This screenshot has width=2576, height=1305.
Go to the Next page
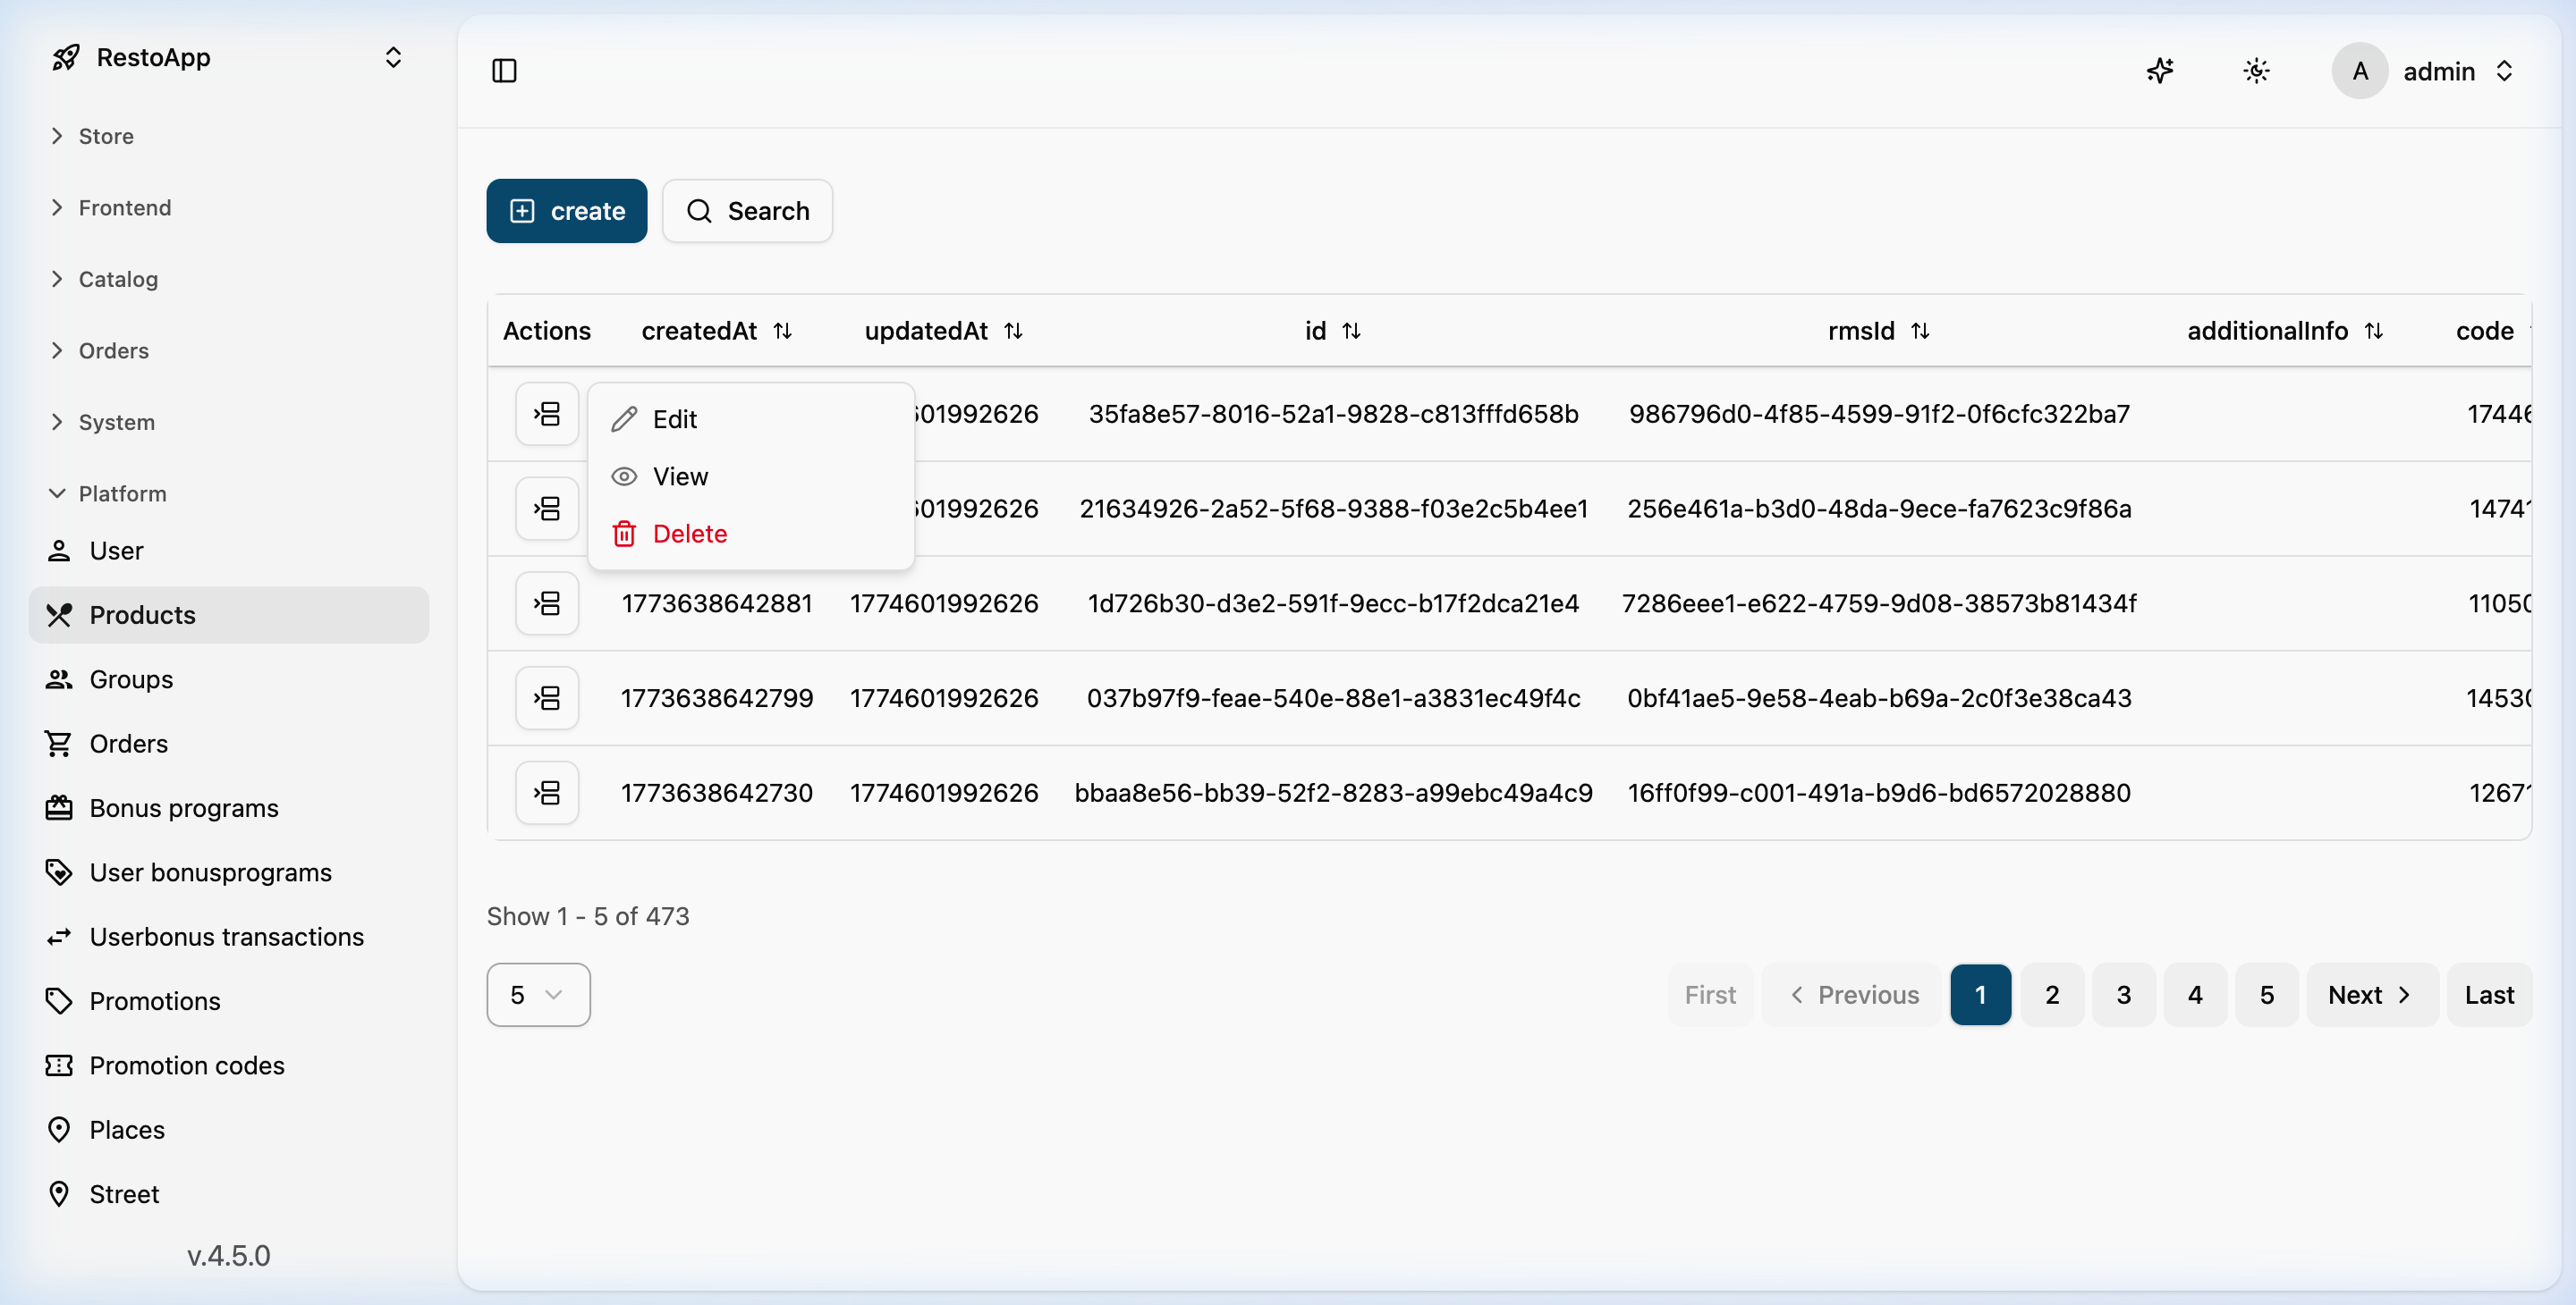(x=2371, y=994)
